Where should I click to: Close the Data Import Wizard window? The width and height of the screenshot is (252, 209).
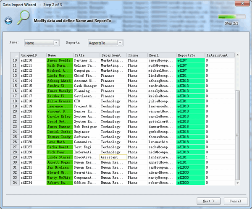pyautogui.click(x=242, y=3)
